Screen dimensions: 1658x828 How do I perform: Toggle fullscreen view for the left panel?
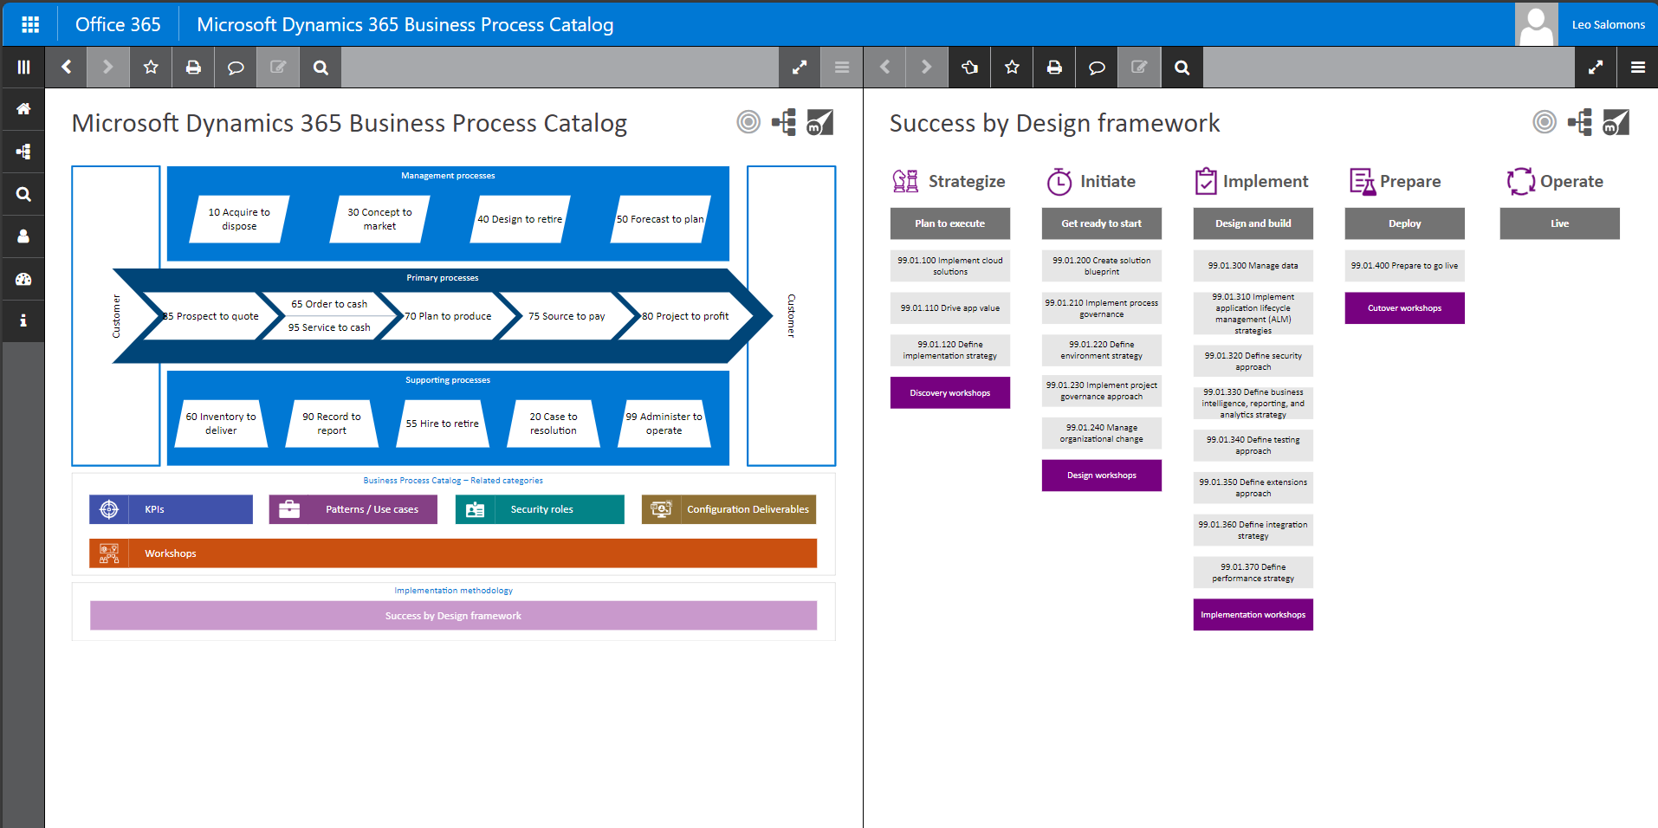[x=798, y=67]
